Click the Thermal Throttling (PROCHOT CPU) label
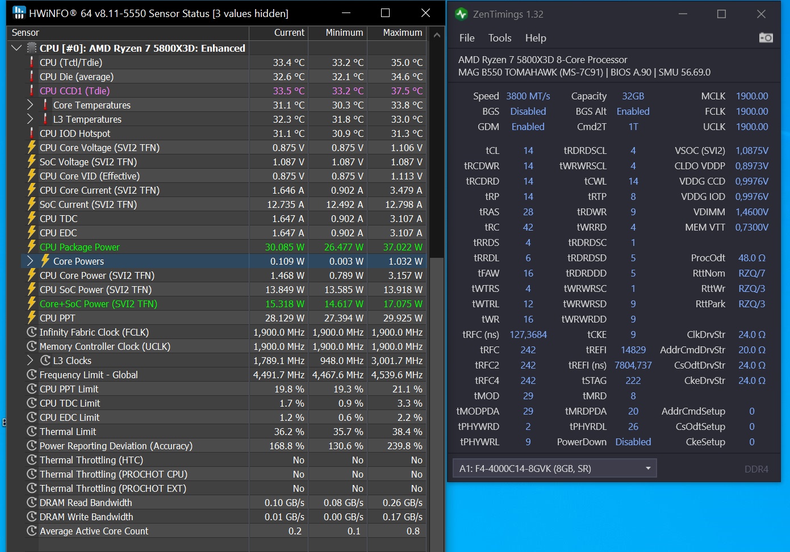790x552 pixels. click(114, 474)
